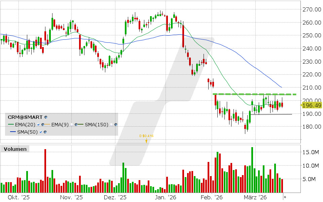Click the indicator settings icon next to EMA(20)
Viewport: 323px width, 202px height.
coord(42,125)
